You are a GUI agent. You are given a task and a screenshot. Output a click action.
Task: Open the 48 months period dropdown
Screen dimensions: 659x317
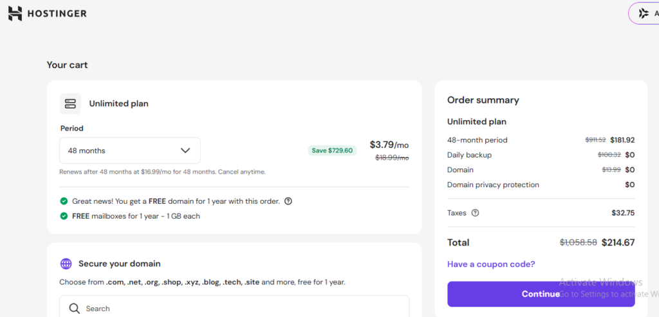[x=130, y=150]
